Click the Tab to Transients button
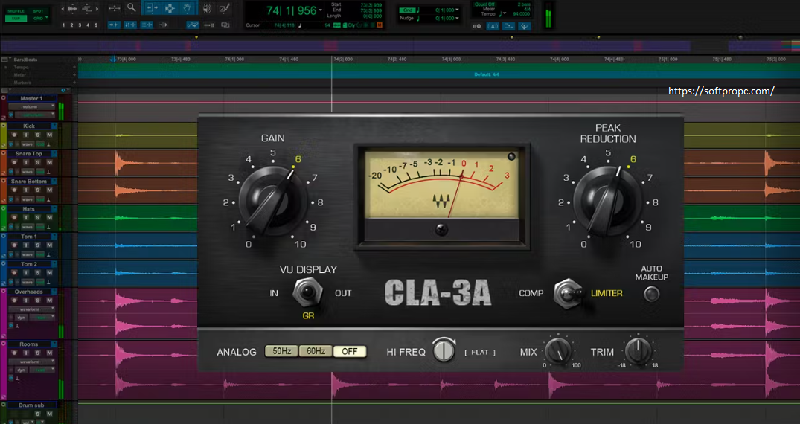800x424 pixels. coord(114,25)
